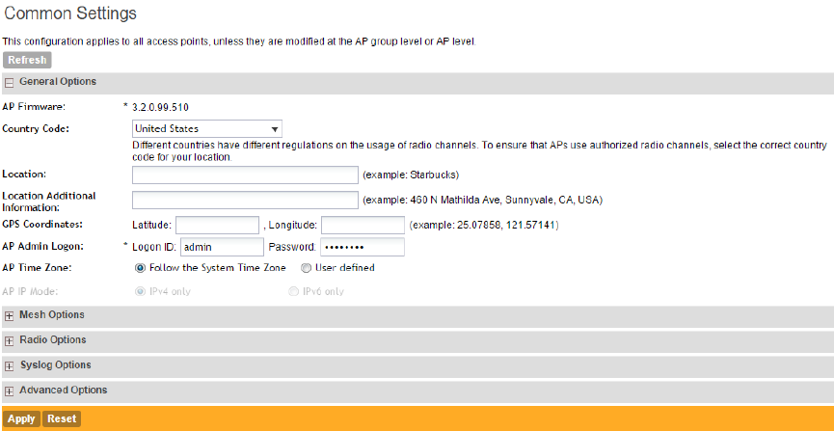The image size is (834, 431).
Task: Click the Location Additional Information field
Action: [x=245, y=200]
